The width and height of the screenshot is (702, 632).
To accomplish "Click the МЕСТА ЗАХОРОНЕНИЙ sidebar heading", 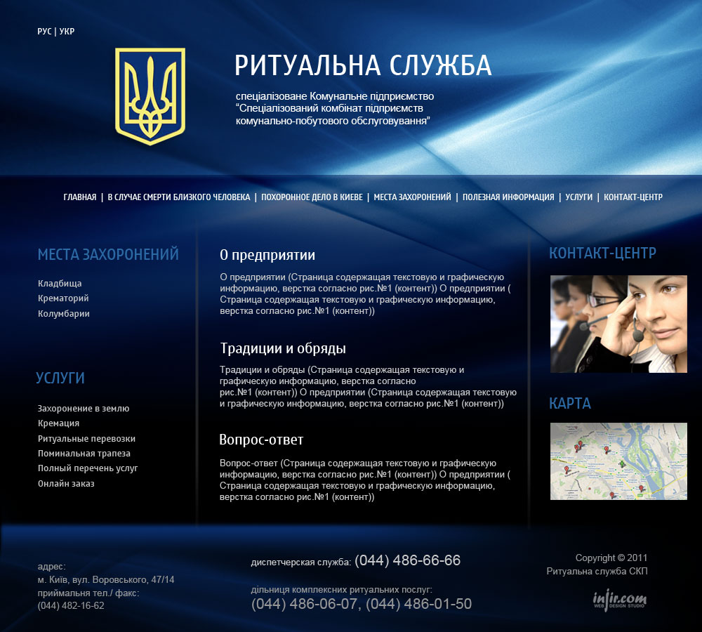I will click(x=108, y=254).
